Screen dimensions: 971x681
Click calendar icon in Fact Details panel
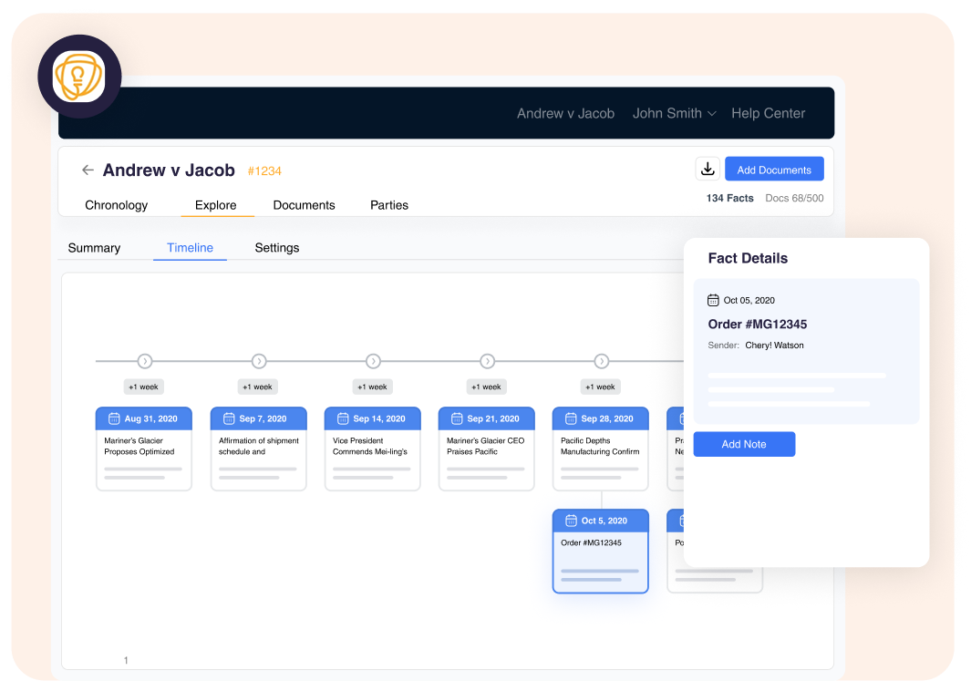713,300
